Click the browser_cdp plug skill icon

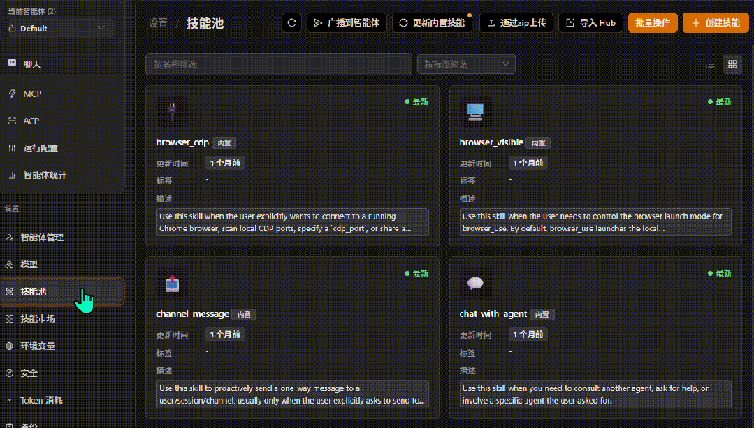click(172, 111)
